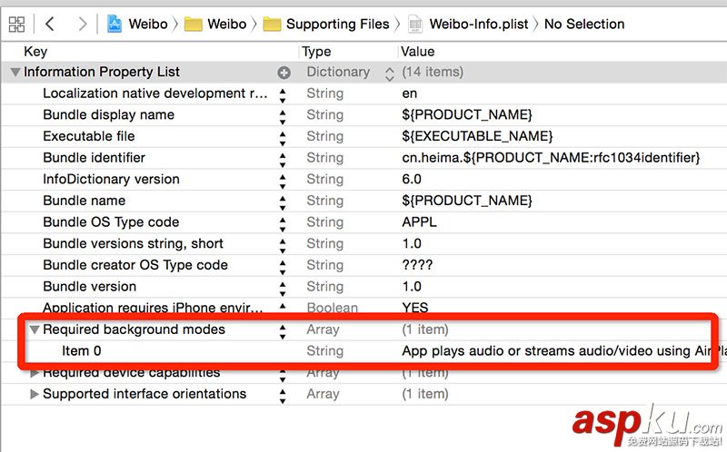Collapse the Information Property List

[15, 73]
